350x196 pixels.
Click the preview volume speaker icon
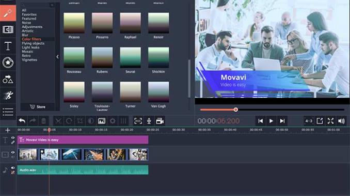click(342, 121)
